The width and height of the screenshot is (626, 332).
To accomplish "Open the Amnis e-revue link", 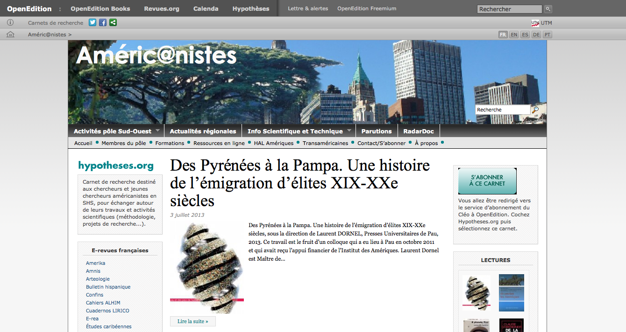I will click(93, 271).
